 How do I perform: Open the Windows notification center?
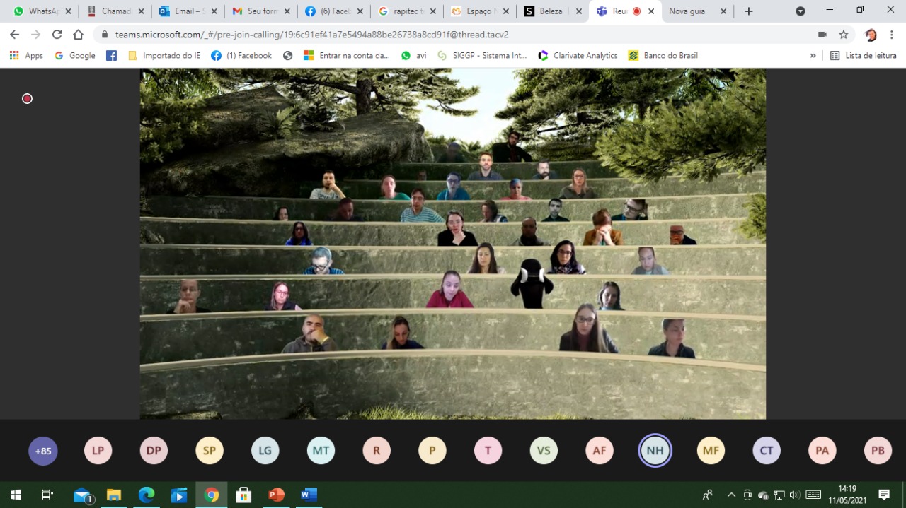pos(883,495)
